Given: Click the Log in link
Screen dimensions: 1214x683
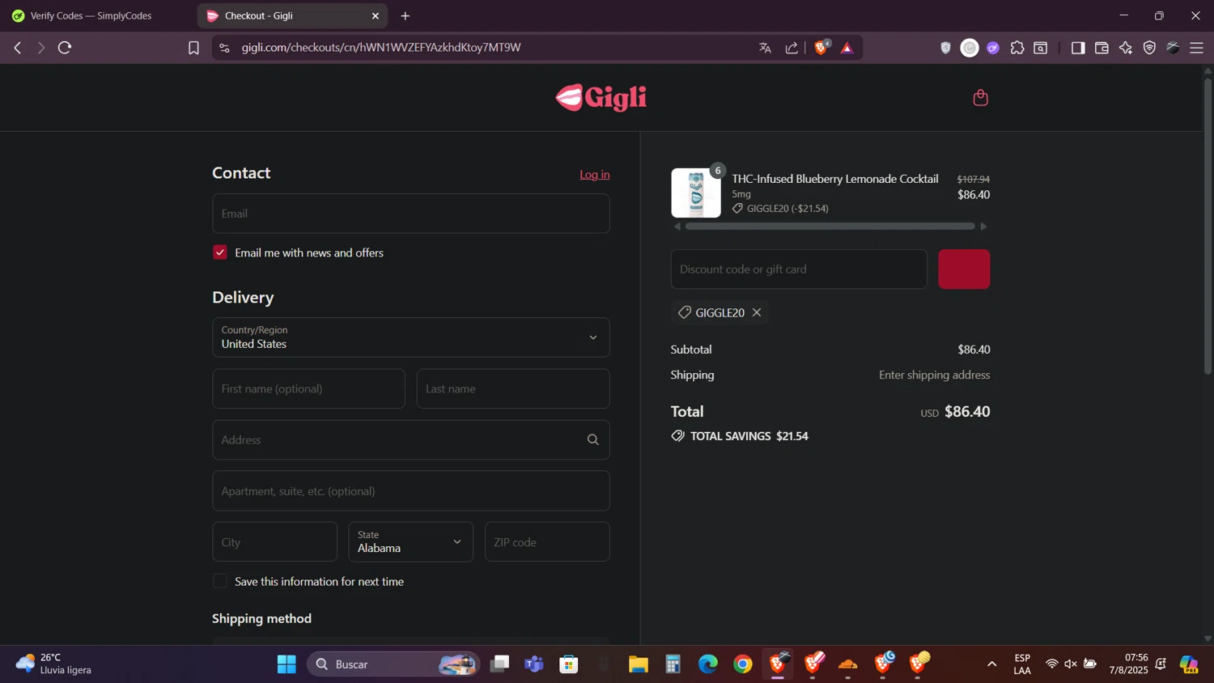Looking at the screenshot, I should [595, 174].
